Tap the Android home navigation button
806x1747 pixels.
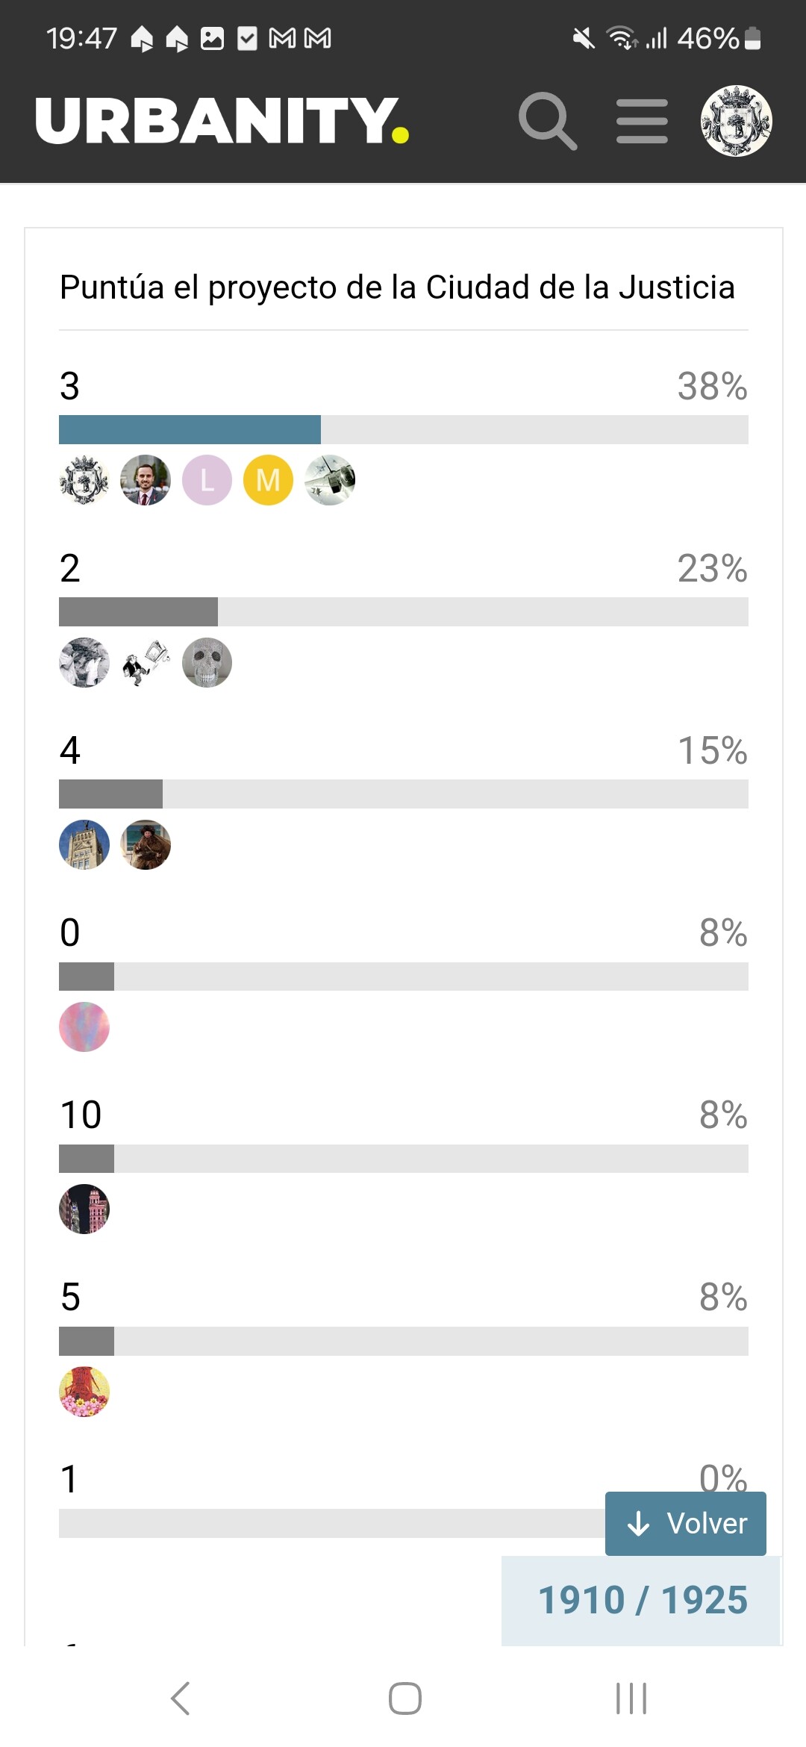pyautogui.click(x=405, y=1698)
